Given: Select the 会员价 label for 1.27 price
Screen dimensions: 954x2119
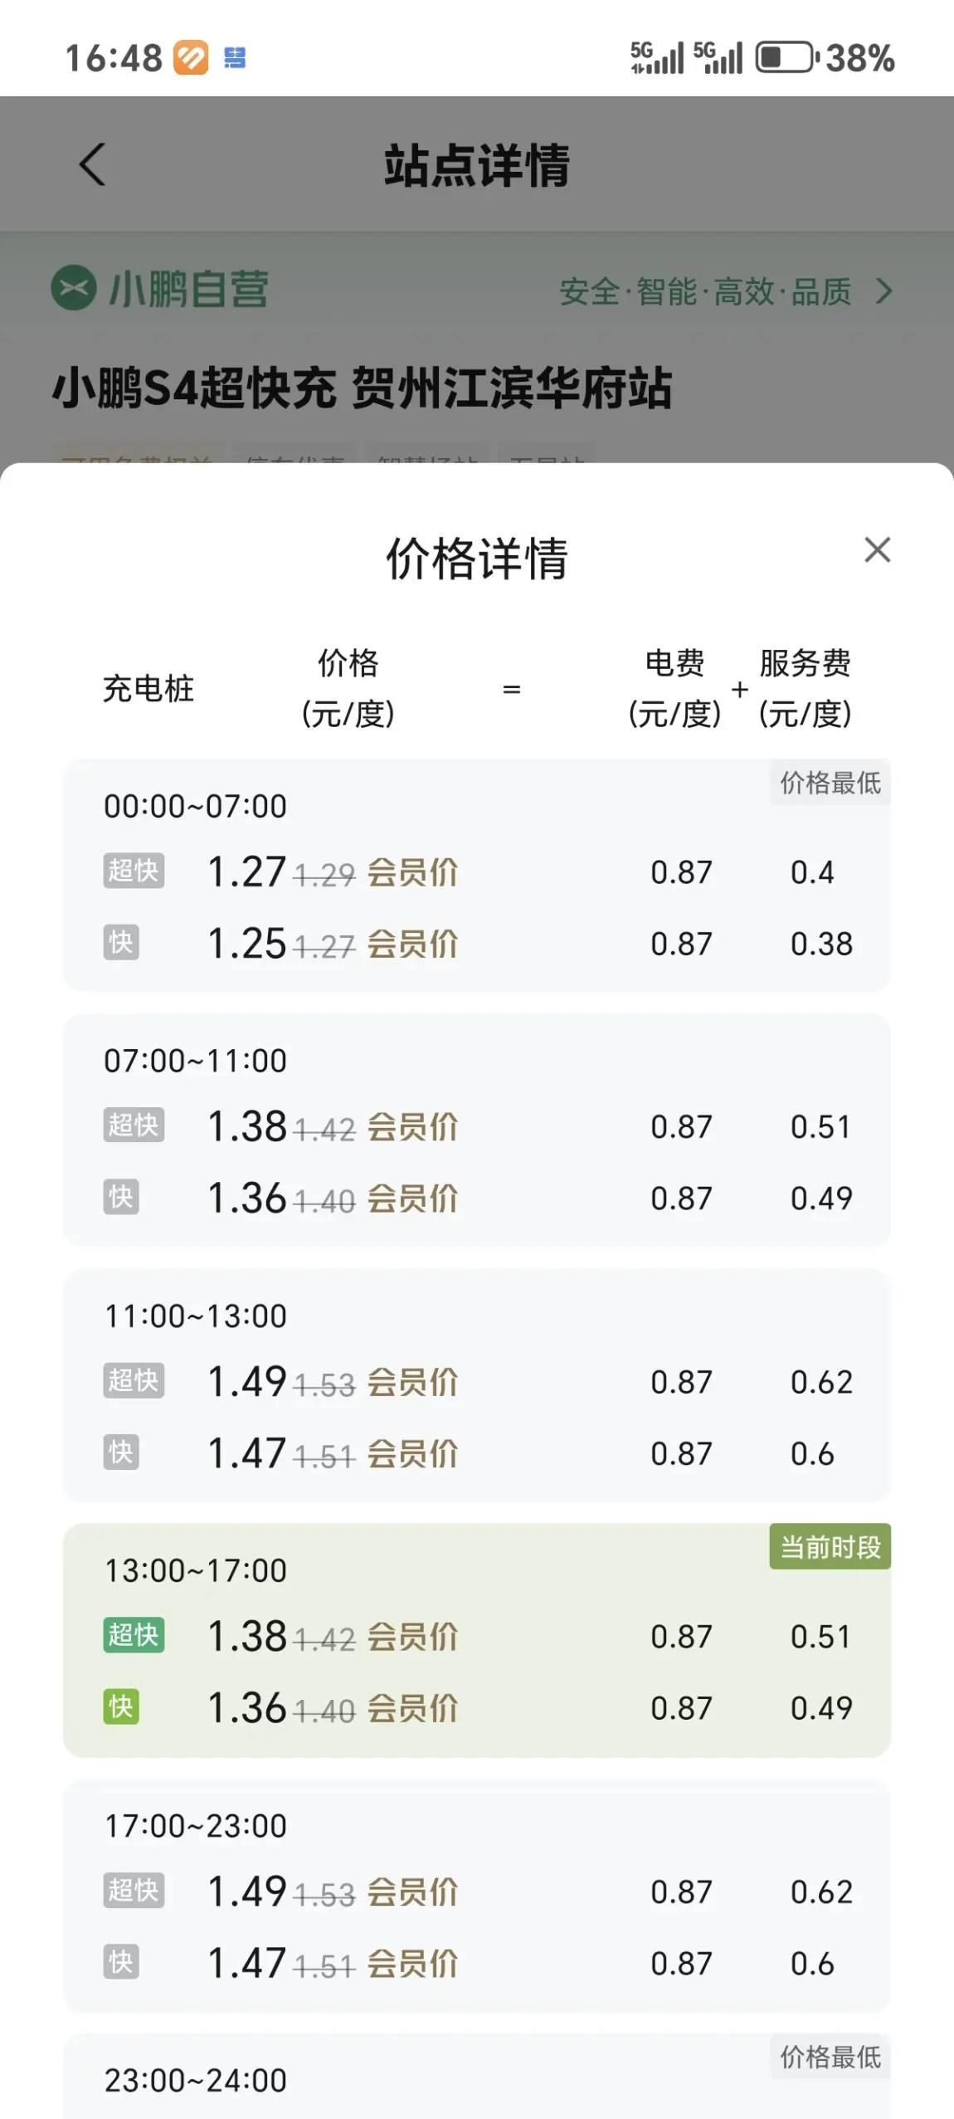Looking at the screenshot, I should click(x=412, y=872).
